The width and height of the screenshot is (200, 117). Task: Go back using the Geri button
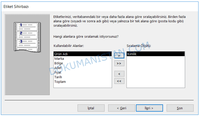(x=122, y=108)
